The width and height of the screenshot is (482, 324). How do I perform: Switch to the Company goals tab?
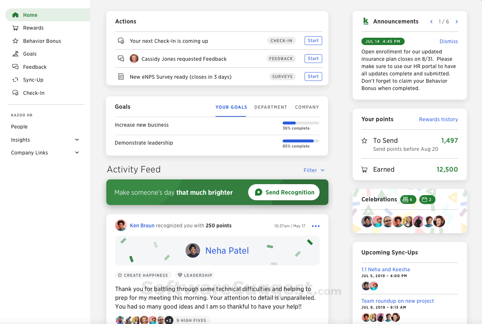307,107
